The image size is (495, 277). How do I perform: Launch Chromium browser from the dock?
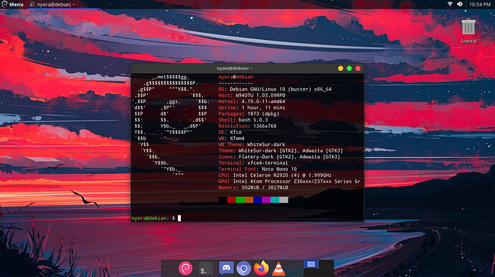pyautogui.click(x=243, y=268)
